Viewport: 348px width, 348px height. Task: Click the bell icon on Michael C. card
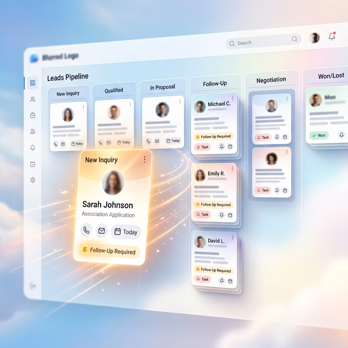coord(222,147)
